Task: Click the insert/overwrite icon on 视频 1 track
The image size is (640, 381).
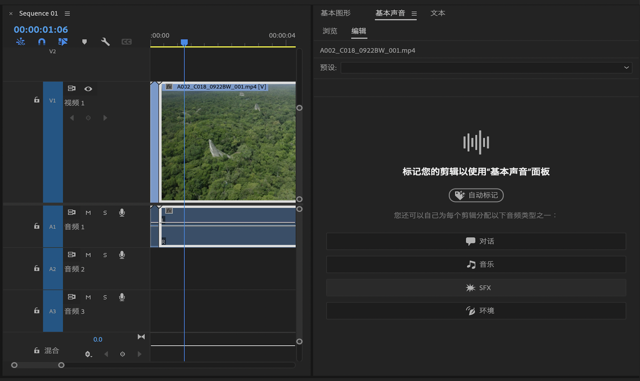Action: [x=71, y=88]
